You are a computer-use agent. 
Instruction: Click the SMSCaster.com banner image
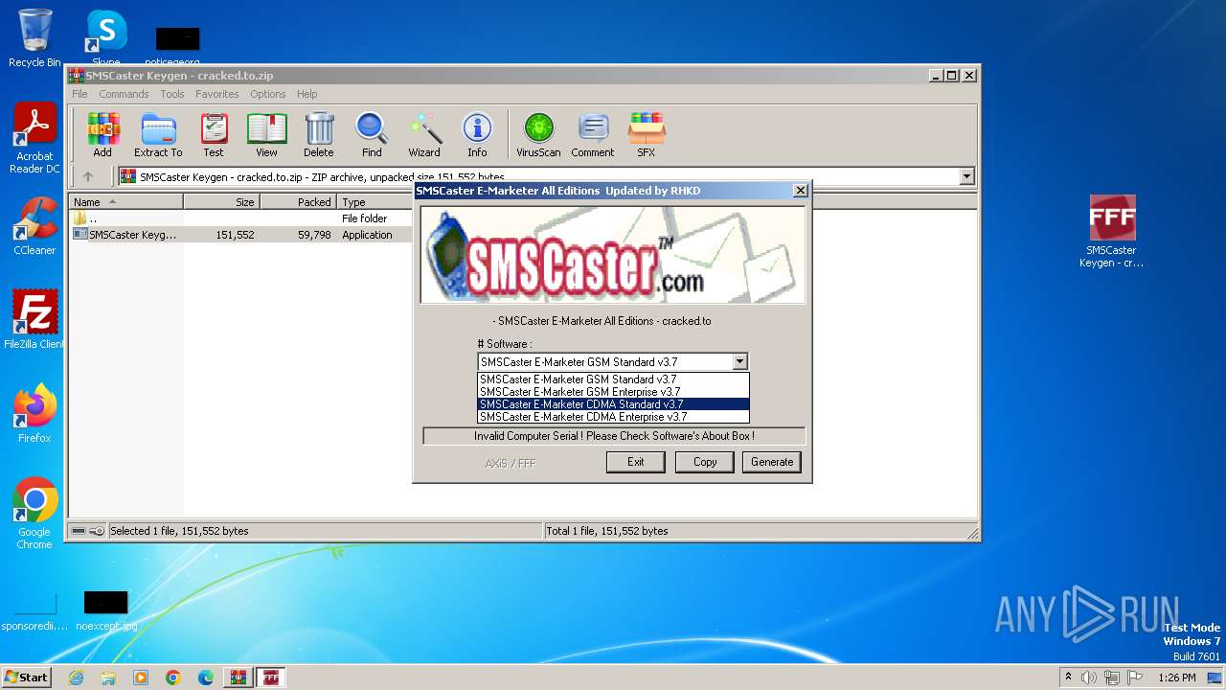tap(613, 255)
